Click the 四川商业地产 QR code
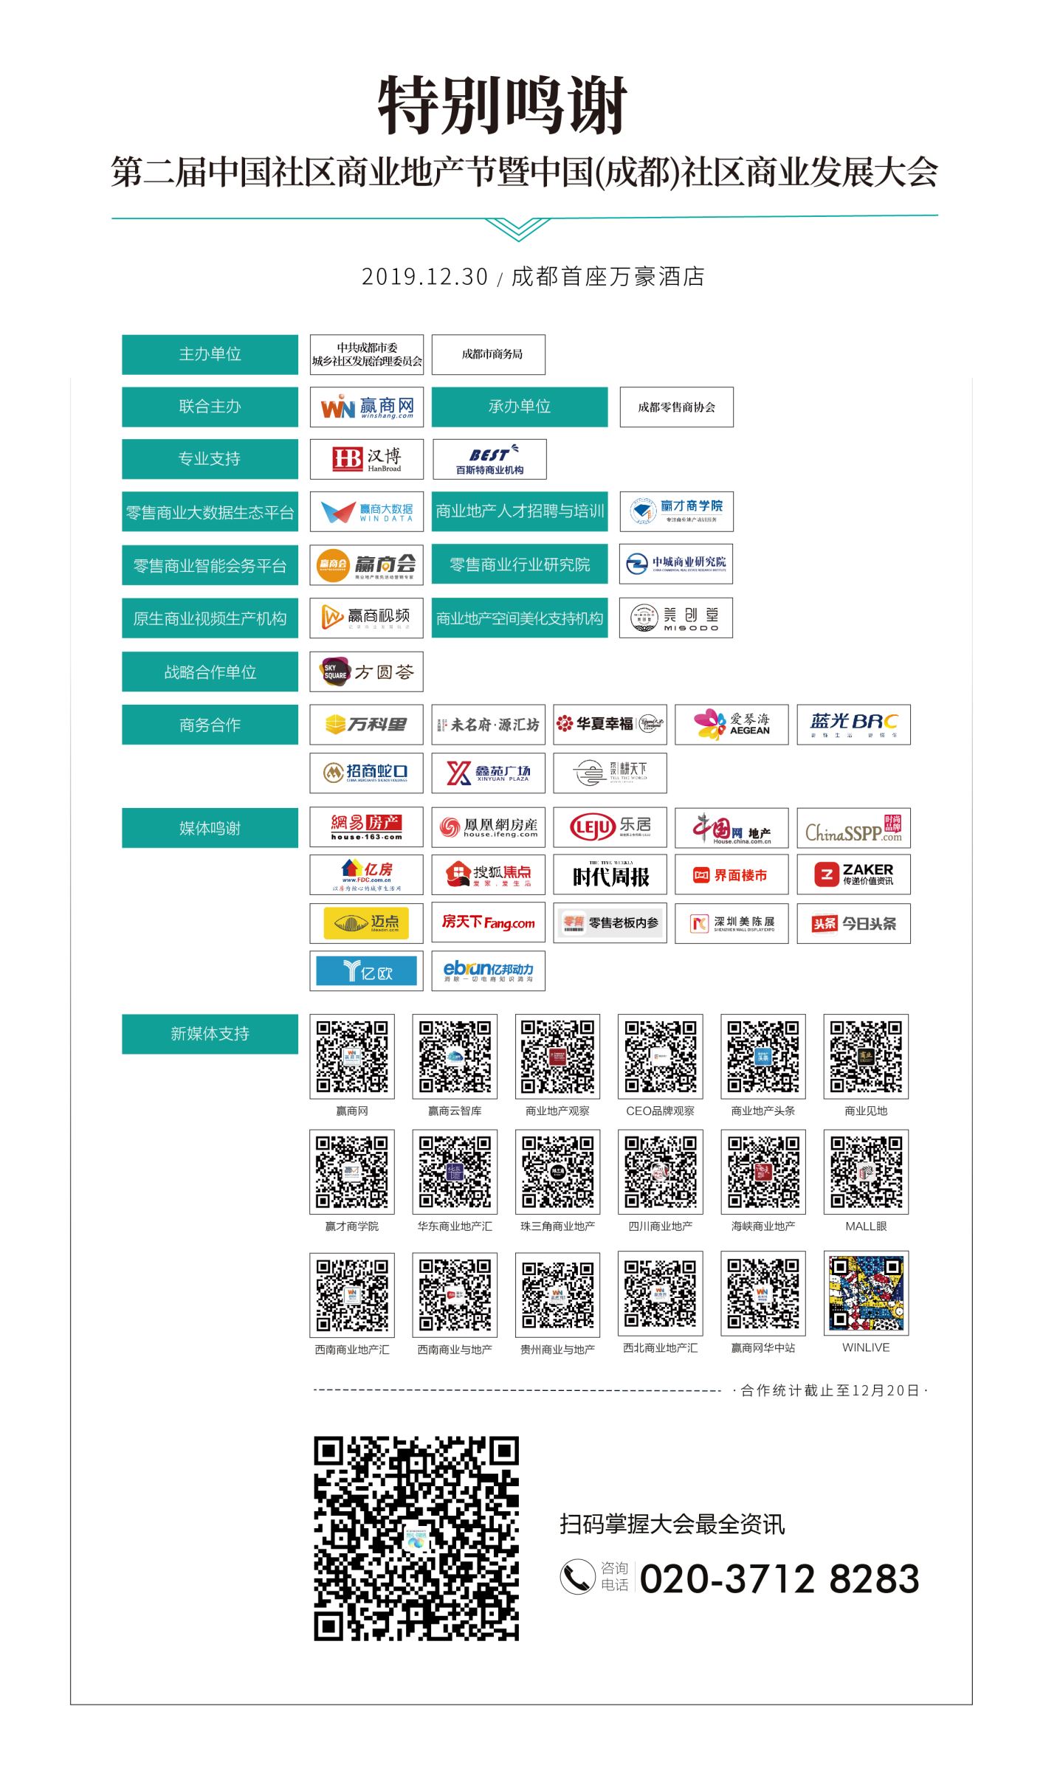The image size is (1043, 1771). point(661,1172)
